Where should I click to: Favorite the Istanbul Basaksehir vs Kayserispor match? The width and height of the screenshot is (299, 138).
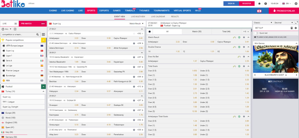134,57
